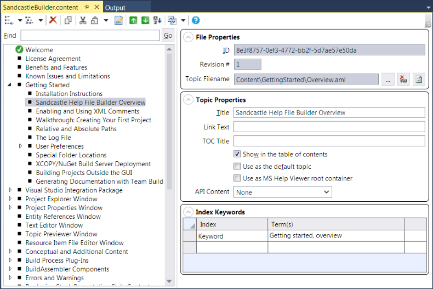
Task: Switch to the Output tab
Action: [115, 8]
